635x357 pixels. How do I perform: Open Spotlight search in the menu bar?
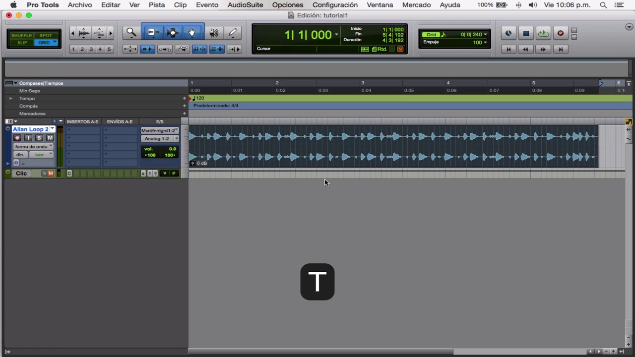pos(604,5)
